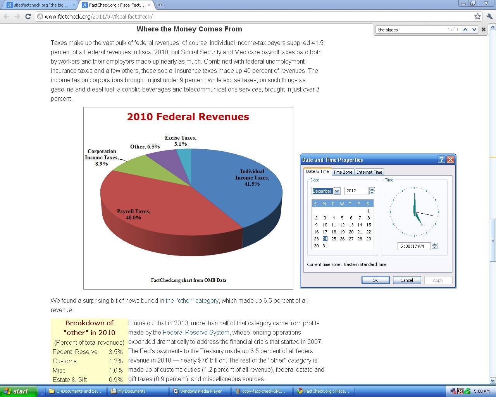Image resolution: width=496 pixels, height=397 pixels.
Task: Increase the year with the up arrow
Action: tap(372, 189)
